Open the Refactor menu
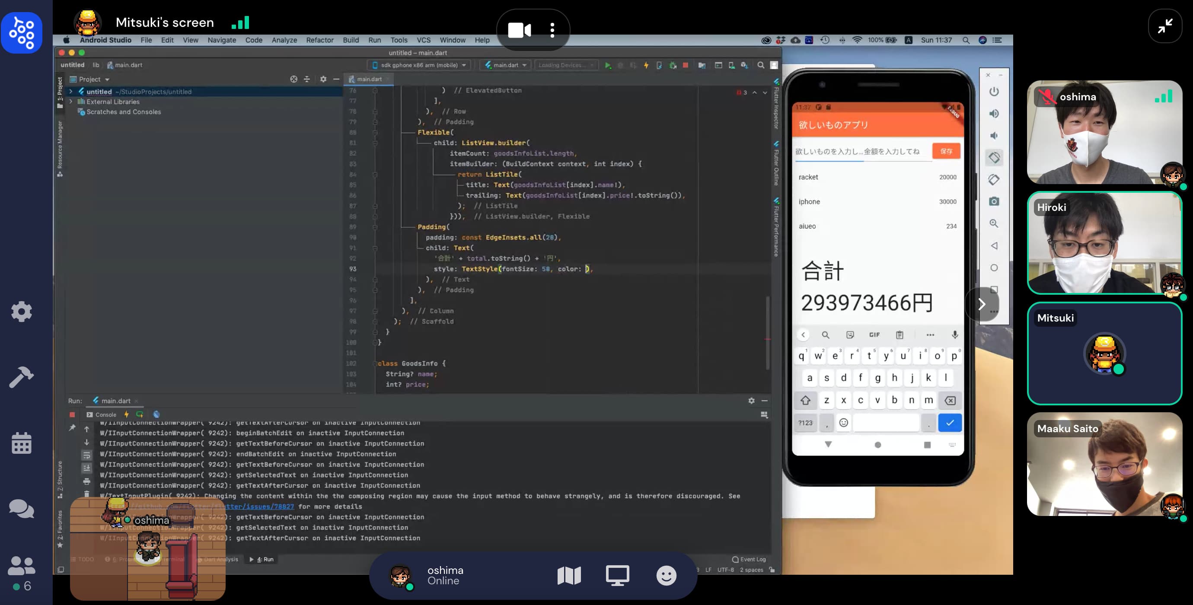Screen dimensions: 1193x605 (319, 40)
